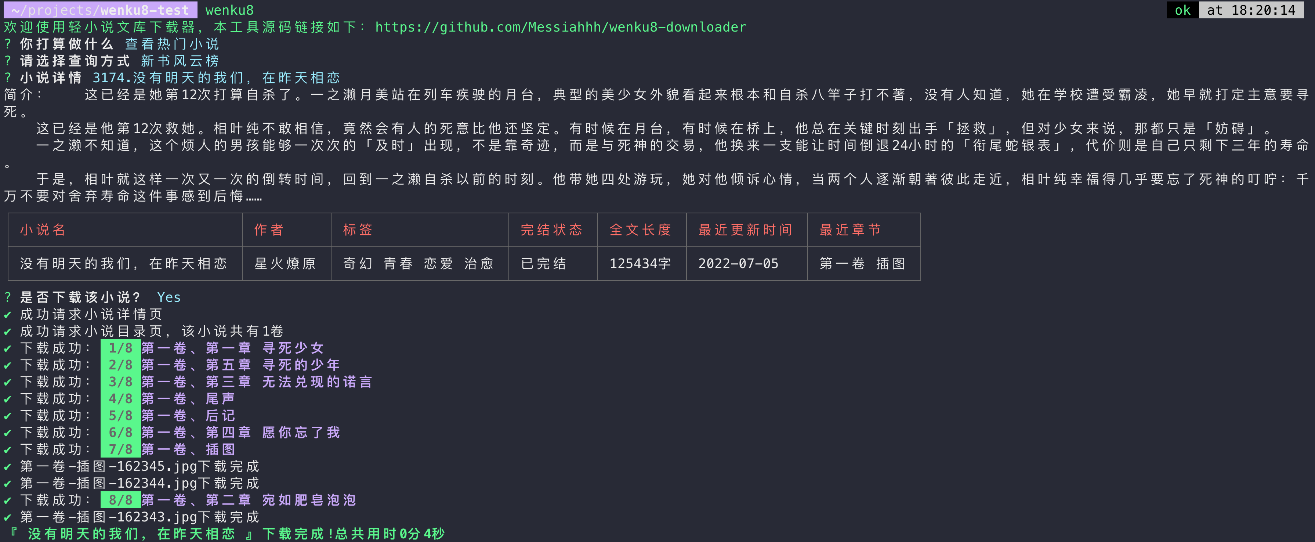Click the 查看热门小说 selected menu answer
This screenshot has height=542, width=1315.
[171, 44]
